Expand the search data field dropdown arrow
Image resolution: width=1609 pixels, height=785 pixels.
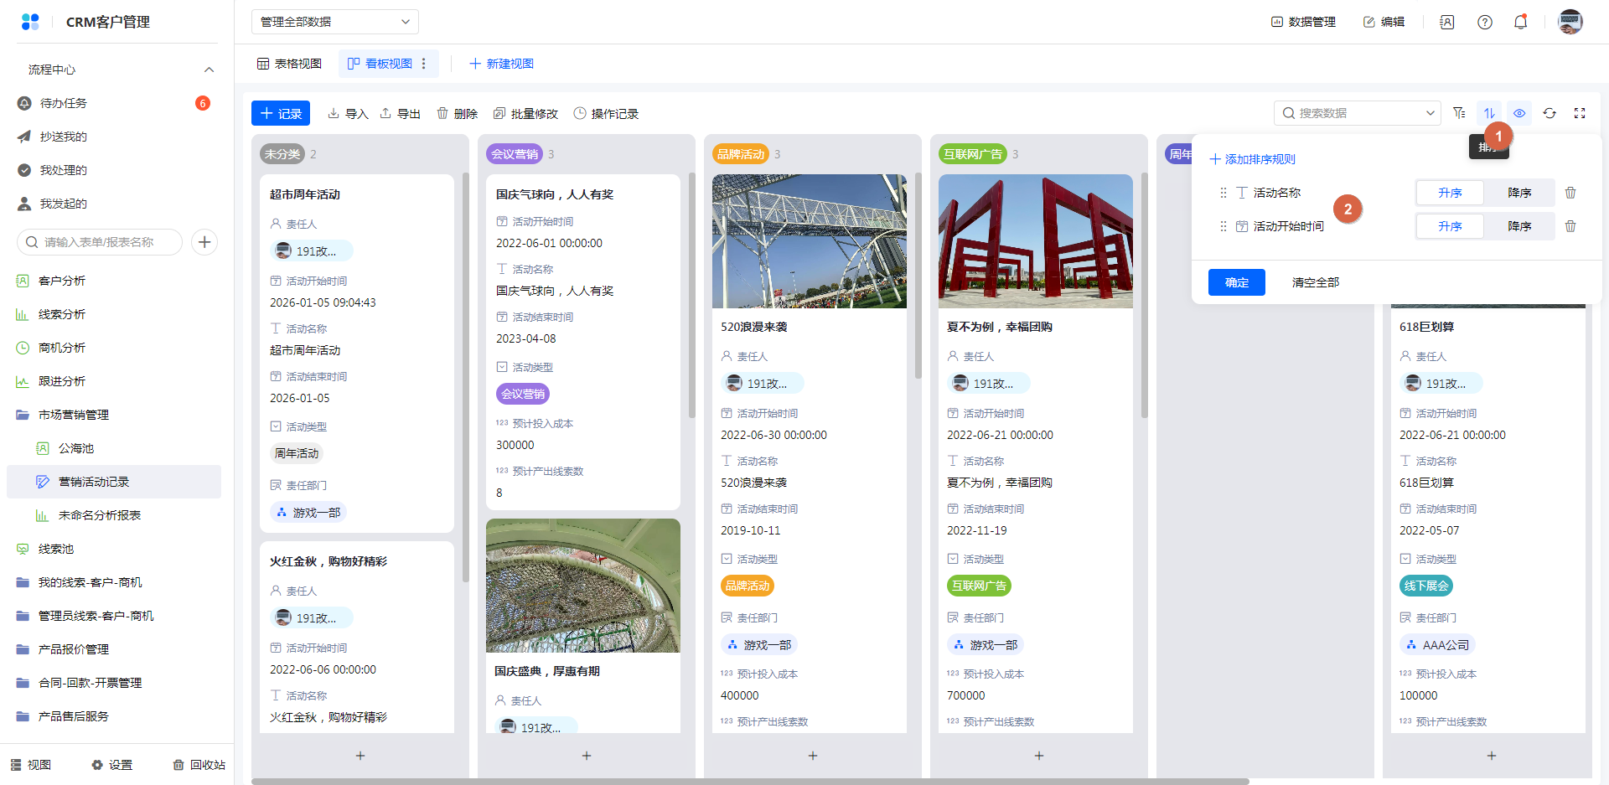(1430, 113)
